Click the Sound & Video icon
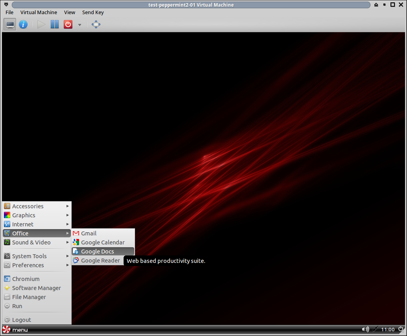The image size is (407, 336). point(7,242)
